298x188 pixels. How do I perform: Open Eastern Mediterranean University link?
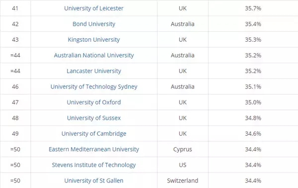[94, 149]
